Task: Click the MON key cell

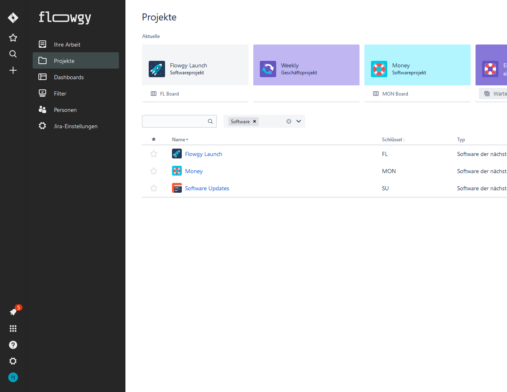Action: pyautogui.click(x=389, y=171)
